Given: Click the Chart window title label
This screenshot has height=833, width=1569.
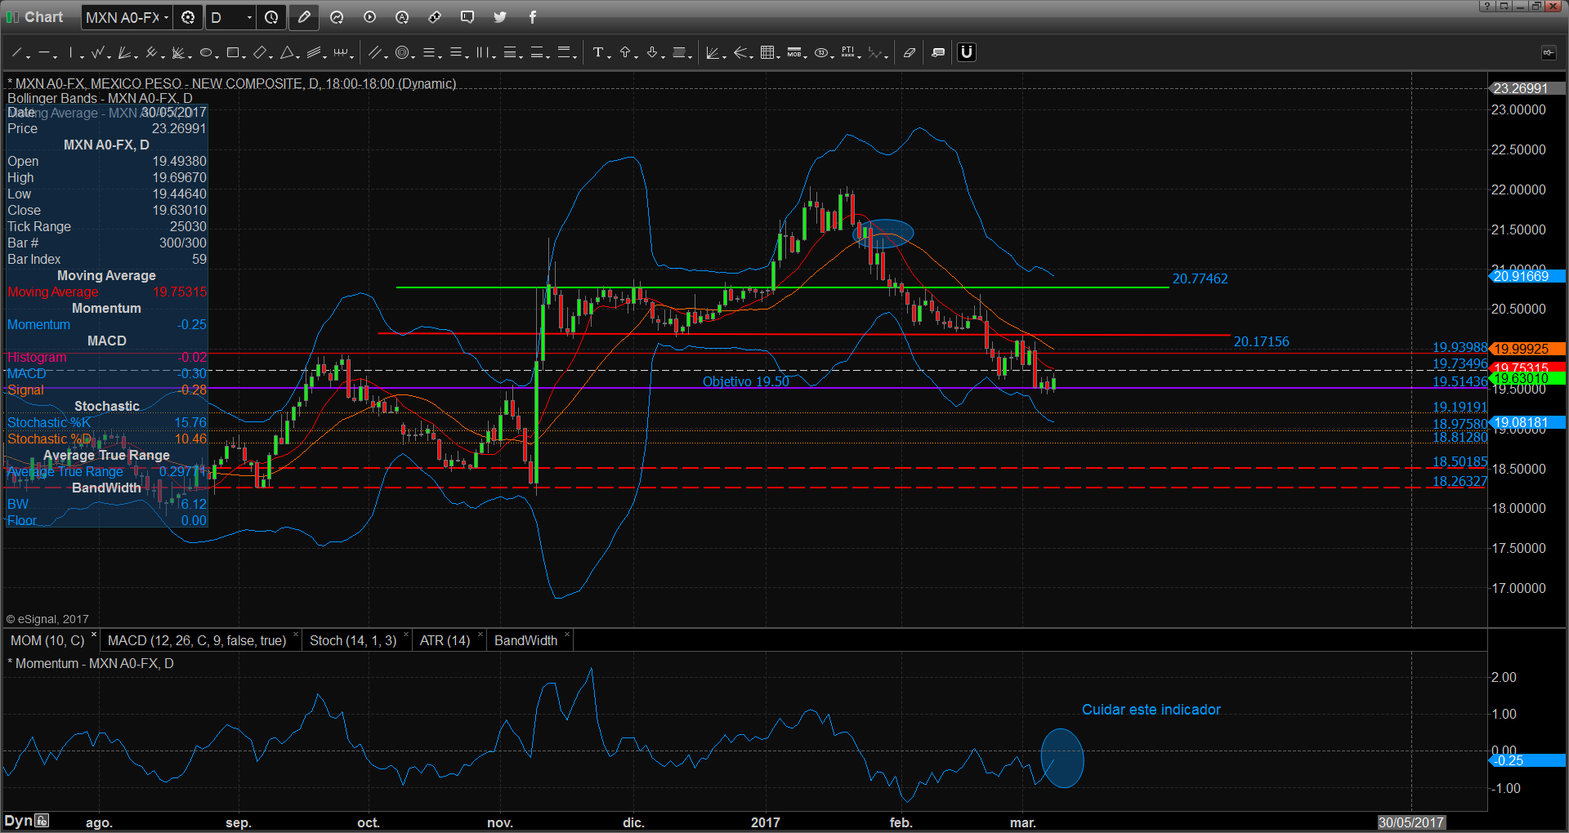Looking at the screenshot, I should [x=43, y=17].
